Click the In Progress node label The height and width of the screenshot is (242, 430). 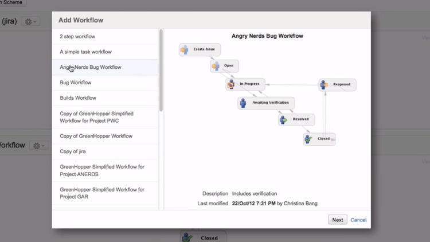tap(249, 84)
